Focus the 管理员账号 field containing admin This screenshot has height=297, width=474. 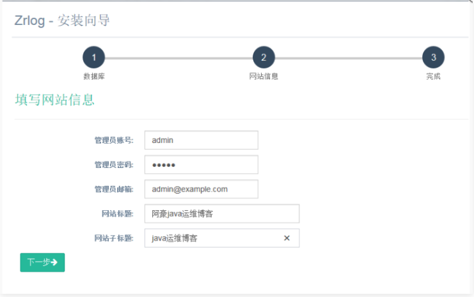[x=201, y=140]
